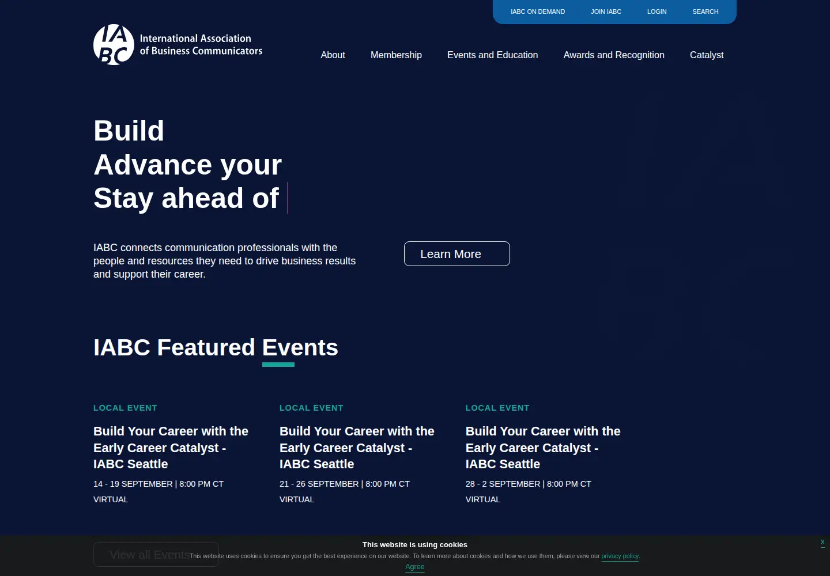Click the IABC Featured Events heading
Viewport: 830px width, 576px height.
click(216, 347)
